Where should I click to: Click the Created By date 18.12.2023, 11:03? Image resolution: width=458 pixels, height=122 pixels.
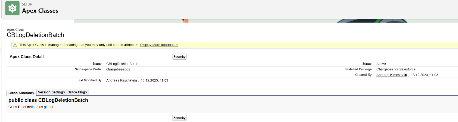(425, 75)
